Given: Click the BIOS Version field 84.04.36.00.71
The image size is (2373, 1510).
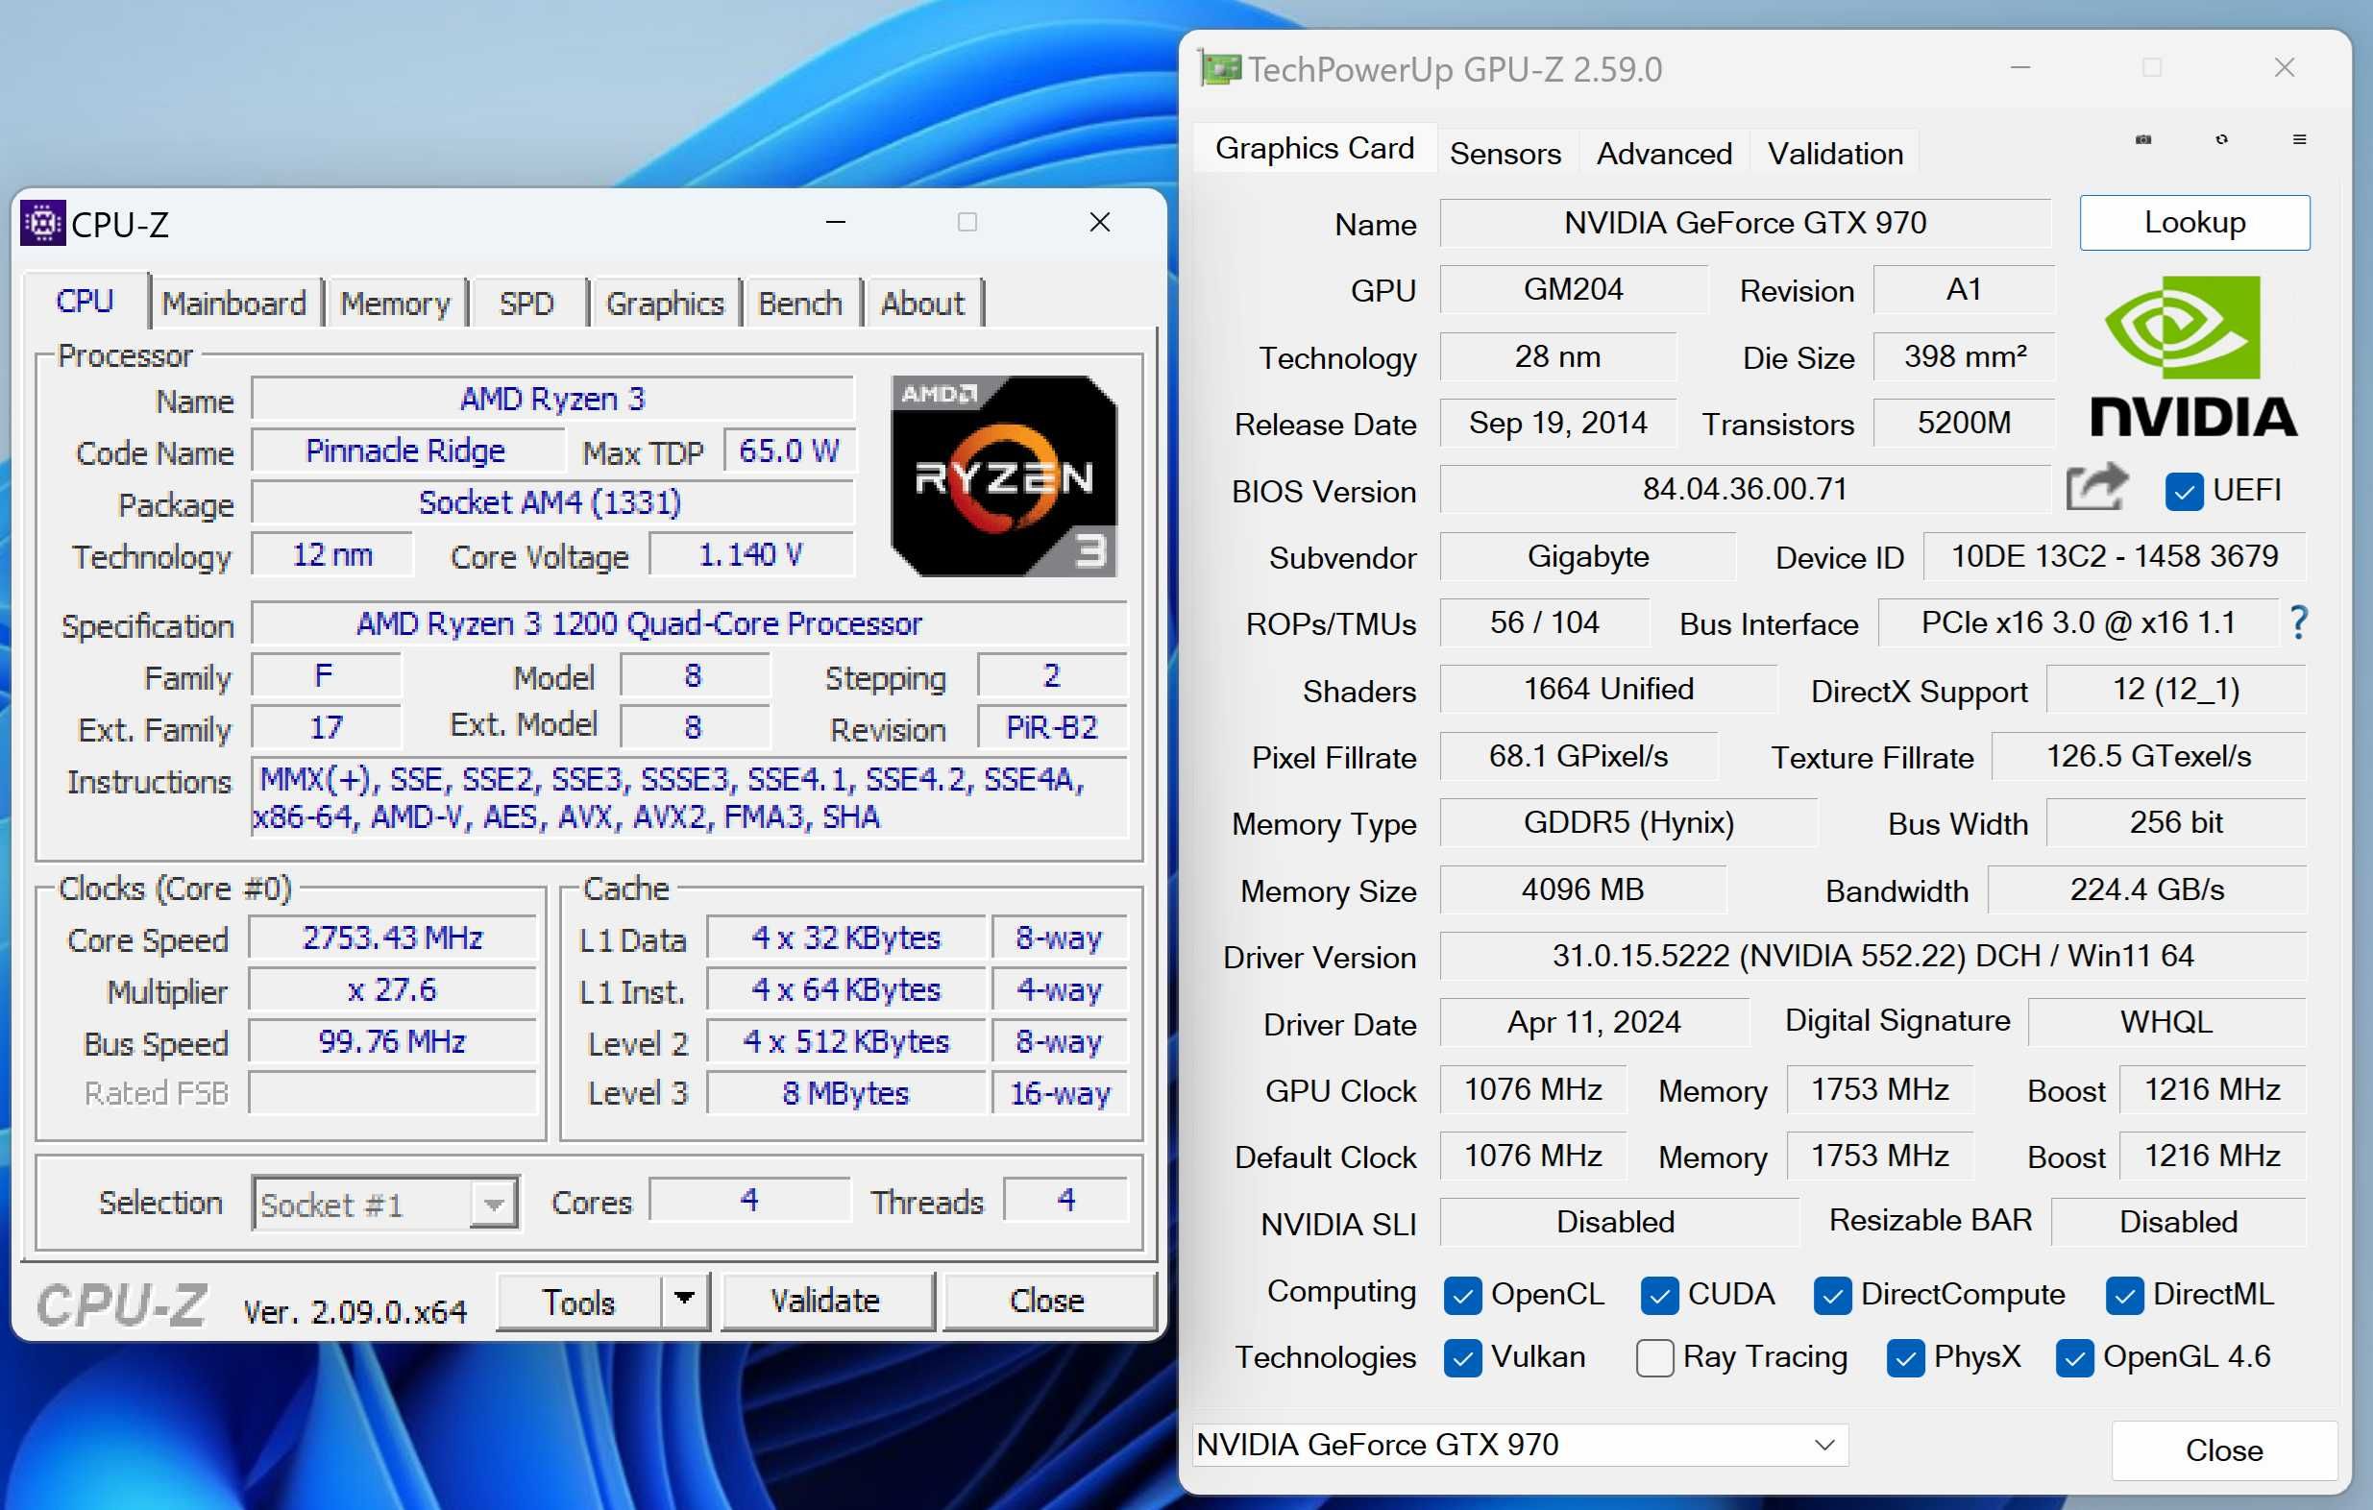Looking at the screenshot, I should click(x=1745, y=489).
